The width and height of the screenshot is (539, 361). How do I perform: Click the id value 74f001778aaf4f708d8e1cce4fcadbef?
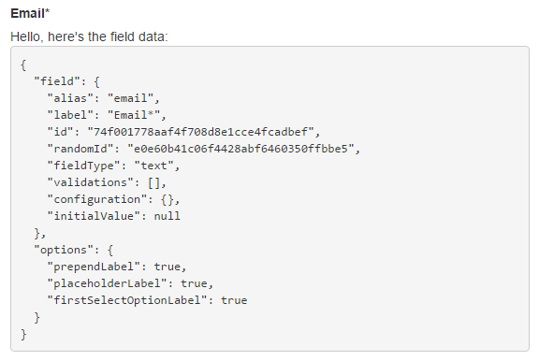tap(201, 132)
